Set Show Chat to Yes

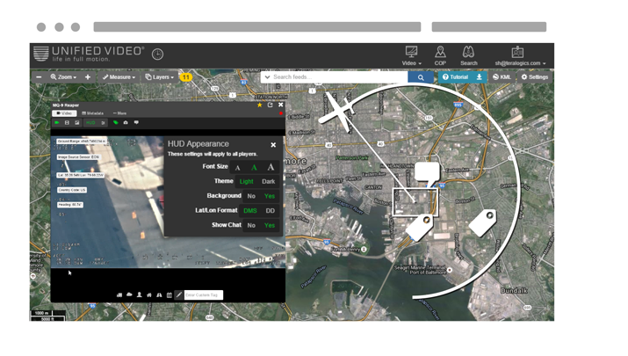[270, 225]
